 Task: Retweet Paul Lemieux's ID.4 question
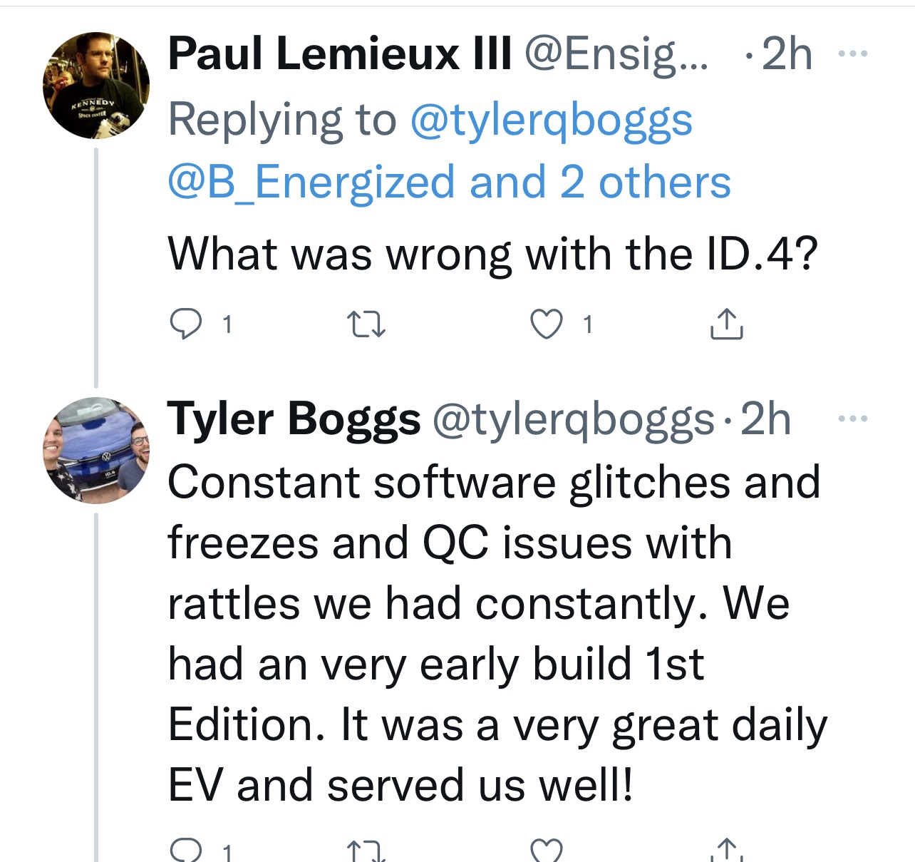click(366, 325)
